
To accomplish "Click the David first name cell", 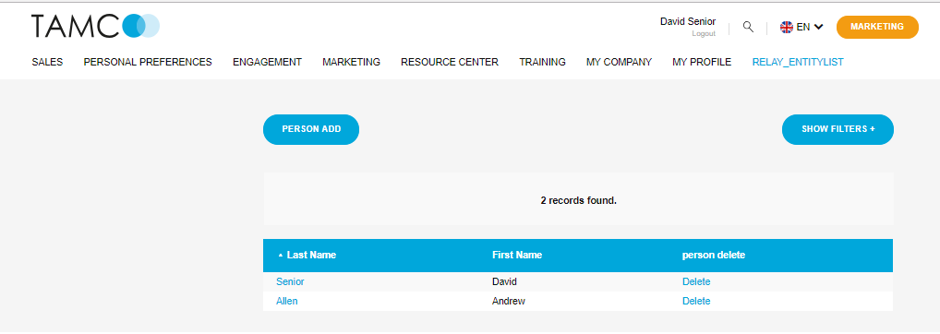I will point(504,282).
